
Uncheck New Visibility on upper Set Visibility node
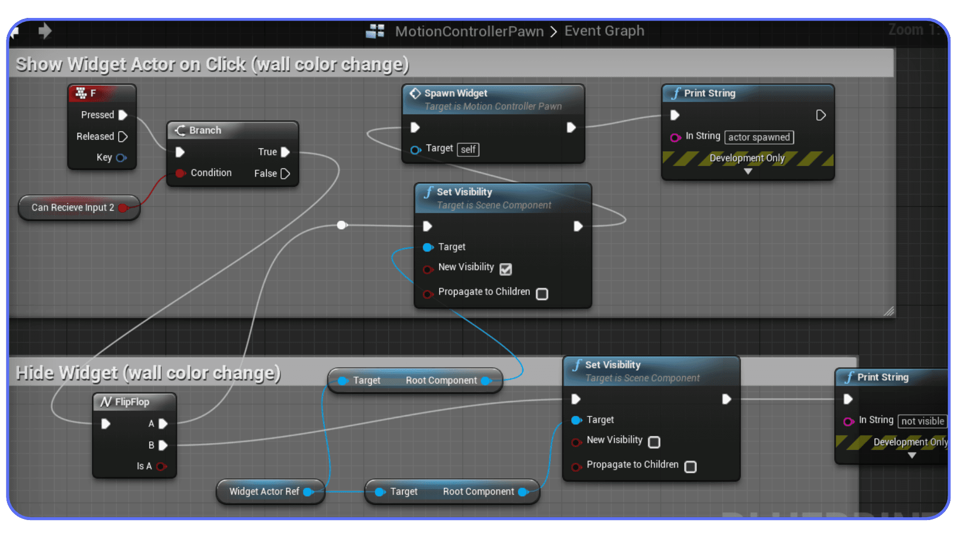[x=506, y=269]
